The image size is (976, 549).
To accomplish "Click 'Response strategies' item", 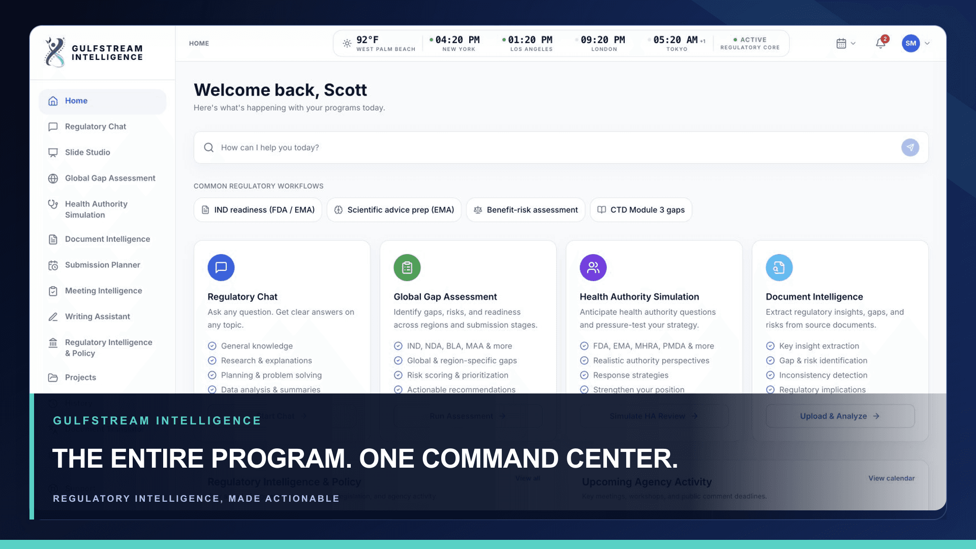I will [624, 376].
